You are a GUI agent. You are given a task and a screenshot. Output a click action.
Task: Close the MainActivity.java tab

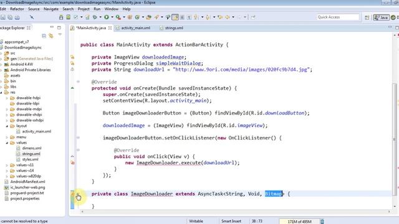click(110, 28)
